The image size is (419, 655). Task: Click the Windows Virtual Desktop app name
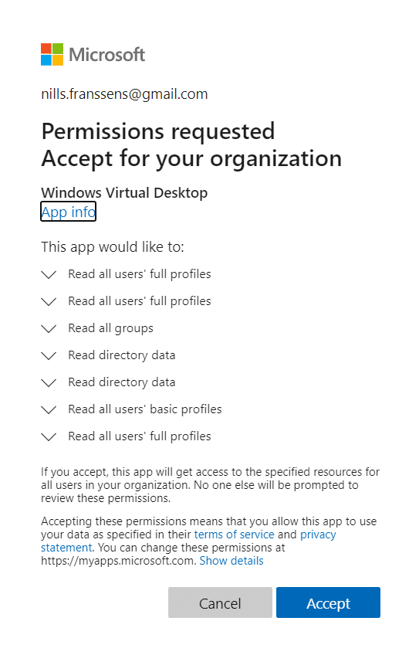124,192
